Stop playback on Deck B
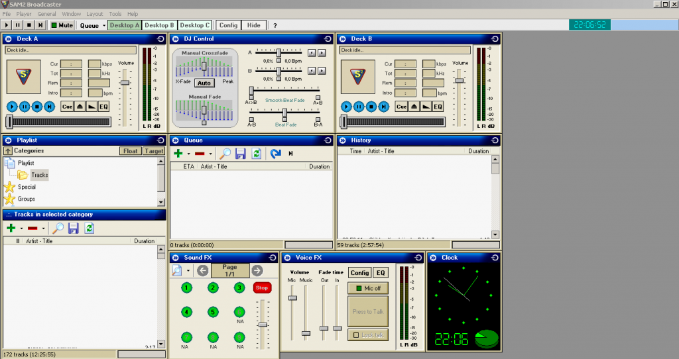The width and height of the screenshot is (679, 359). [371, 107]
